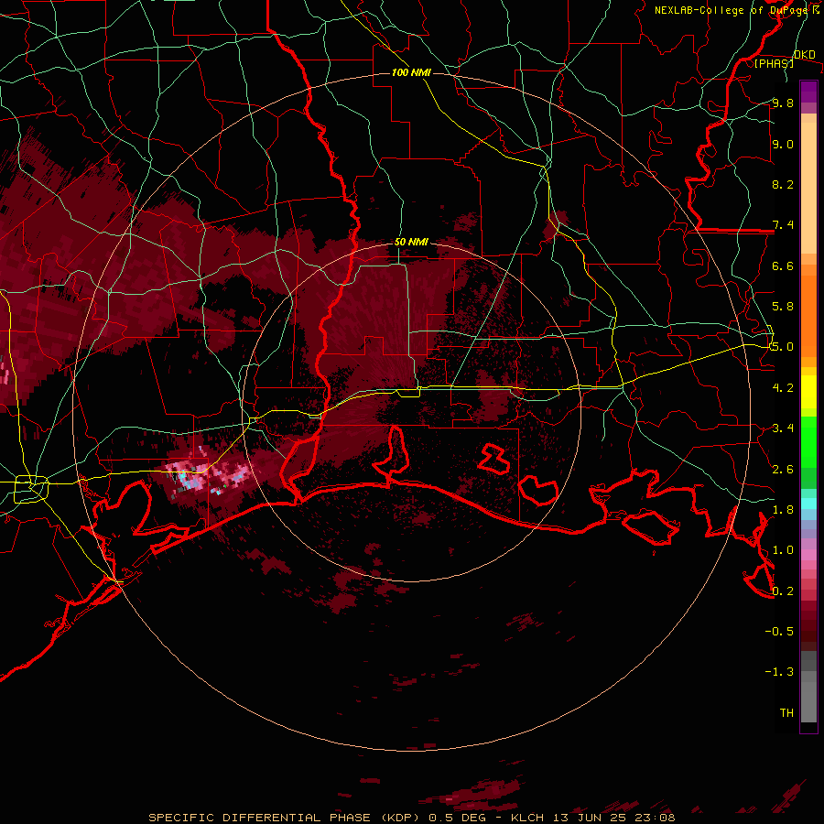This screenshot has width=824, height=824.
Task: Click the 1.0 value on the color scale
Action: point(783,550)
